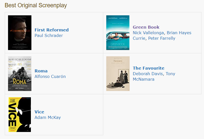Open the First Reformed movie poster
The width and height of the screenshot is (204, 139).
tap(20, 33)
